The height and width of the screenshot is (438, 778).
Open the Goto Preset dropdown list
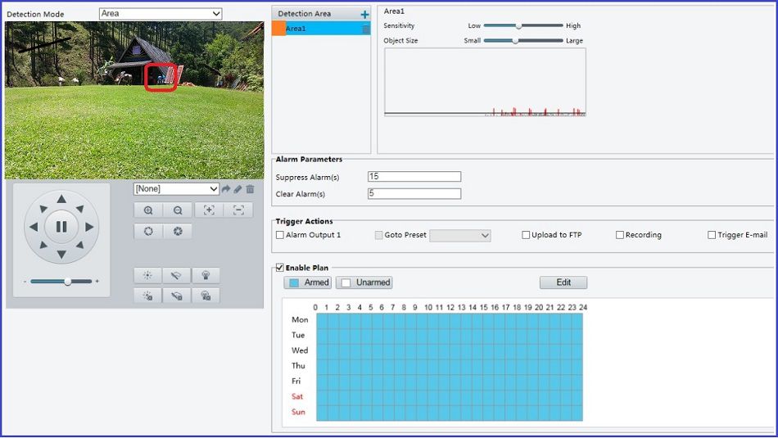(460, 235)
